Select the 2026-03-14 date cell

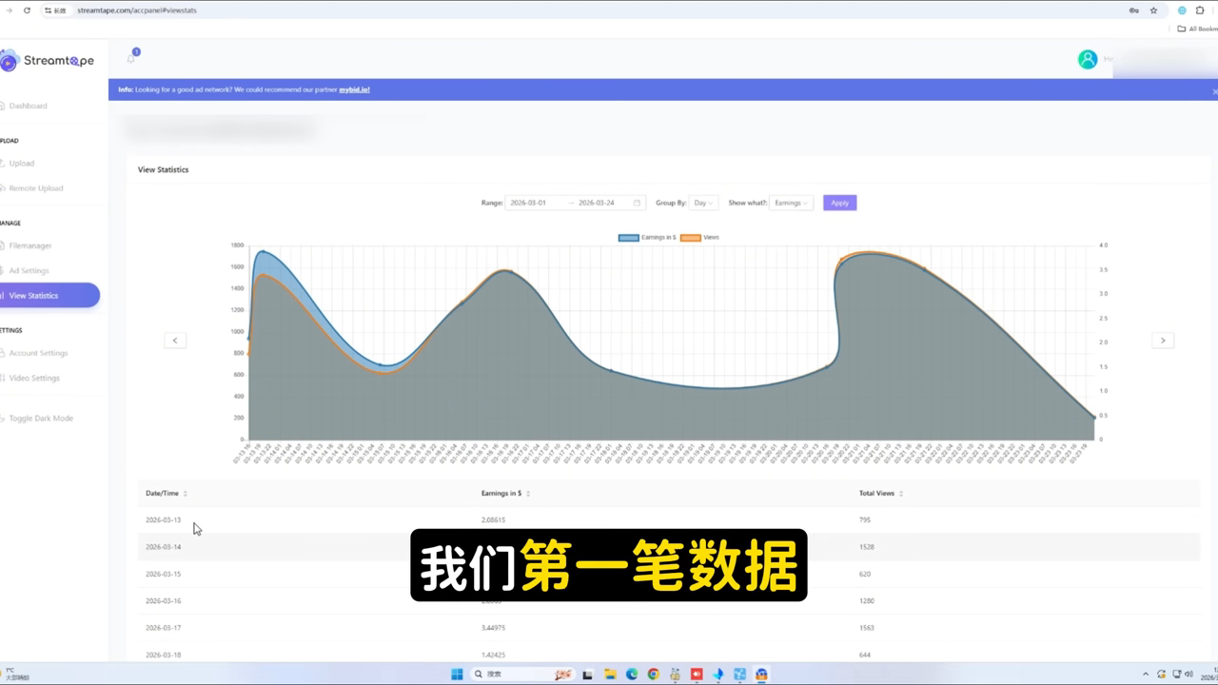point(163,547)
